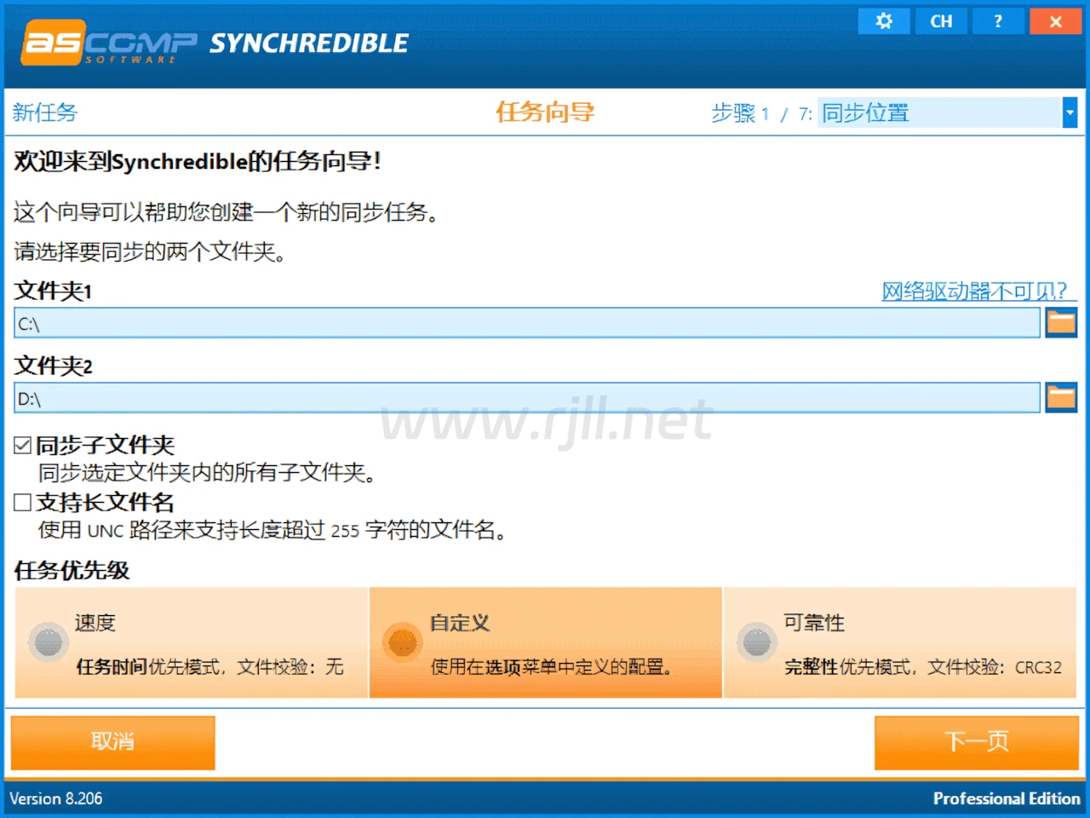Screen dimensions: 1090x818
Task: Click the 任务向导 heading tab
Action: point(545,112)
